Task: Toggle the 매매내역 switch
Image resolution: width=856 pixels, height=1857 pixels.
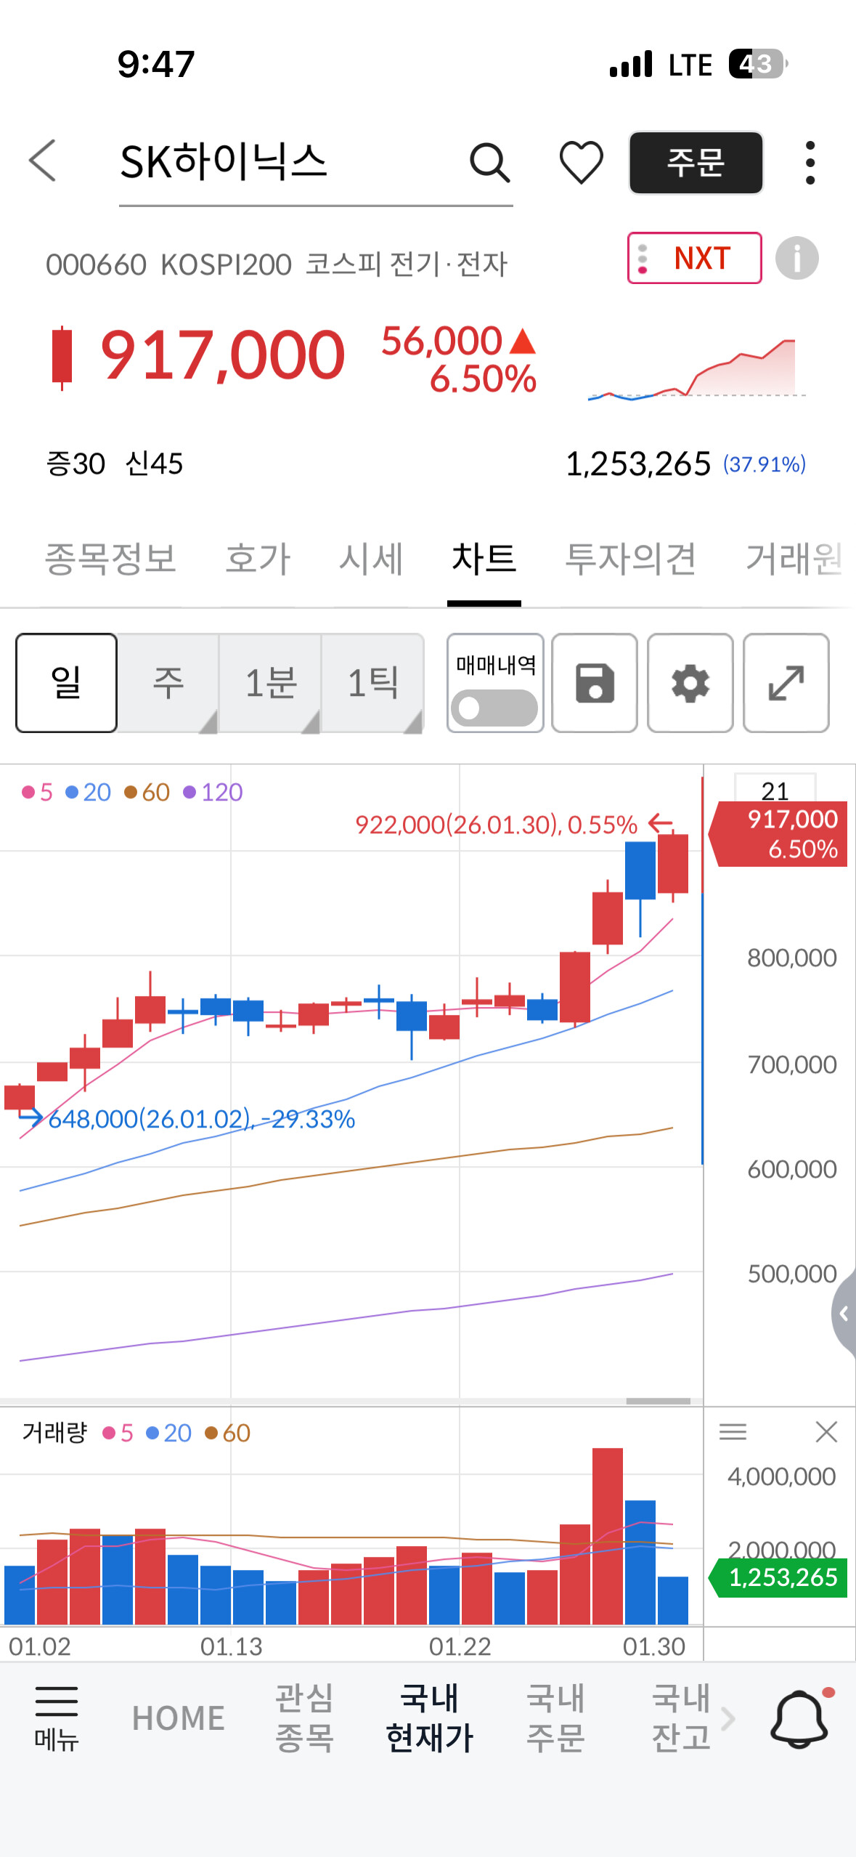Action: [494, 708]
